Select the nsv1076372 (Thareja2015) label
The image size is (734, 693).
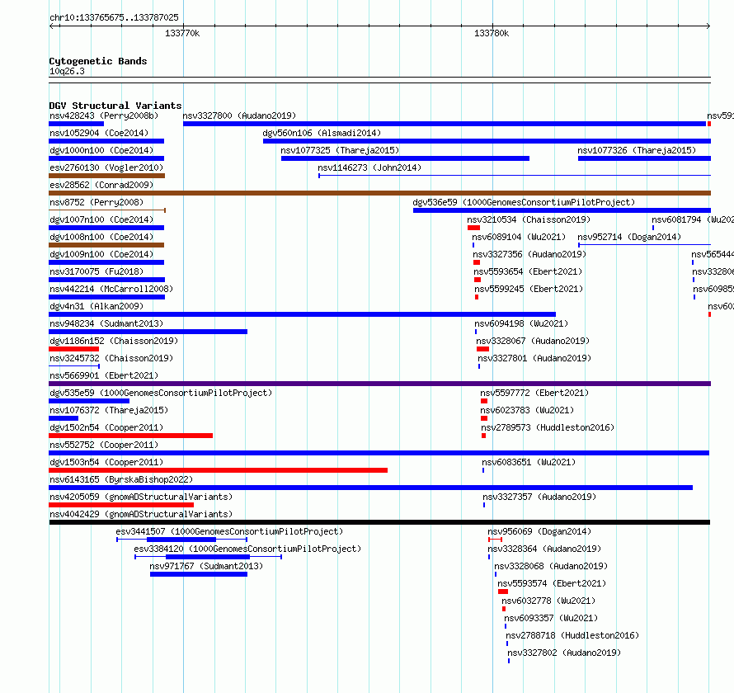[109, 410]
